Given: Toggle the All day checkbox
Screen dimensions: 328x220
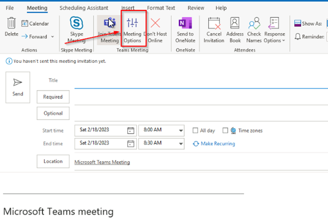Looking at the screenshot, I should click(196, 131).
